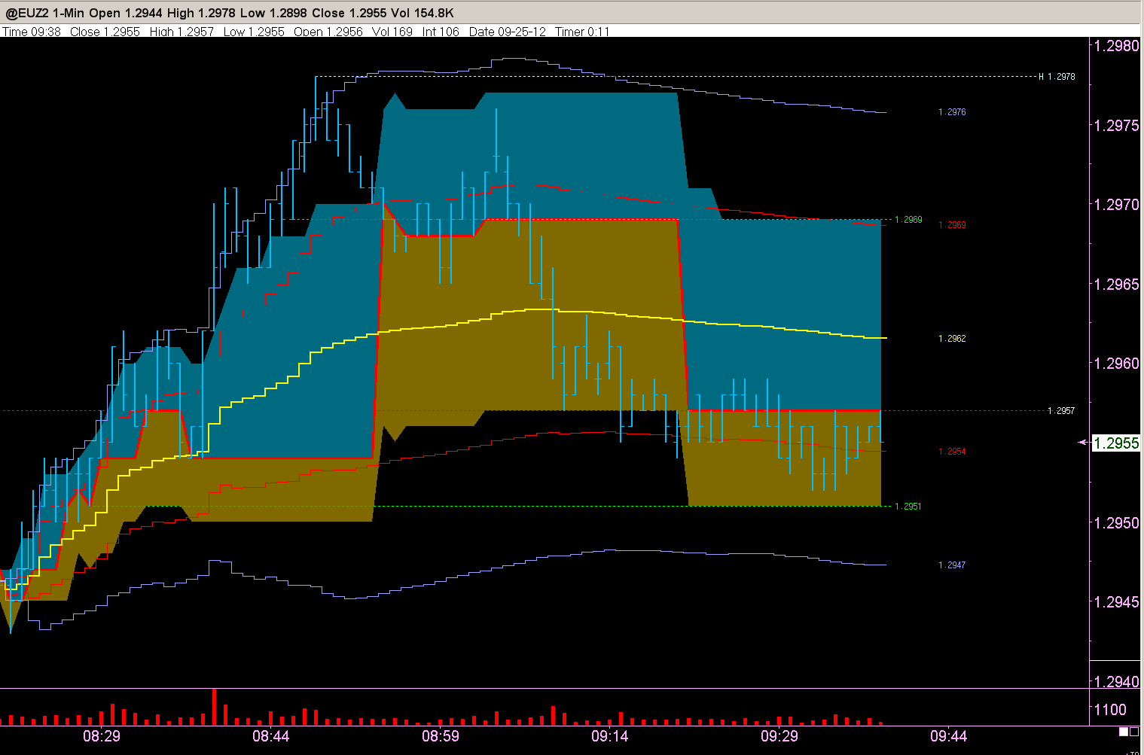
Task: Click the red 1.2969 band label
Action: click(x=952, y=225)
